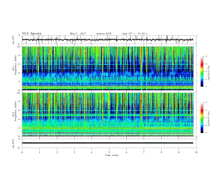
Task: Click the "2" frequency tick of ch.1 spectrogram
Action: [x=20, y=82]
